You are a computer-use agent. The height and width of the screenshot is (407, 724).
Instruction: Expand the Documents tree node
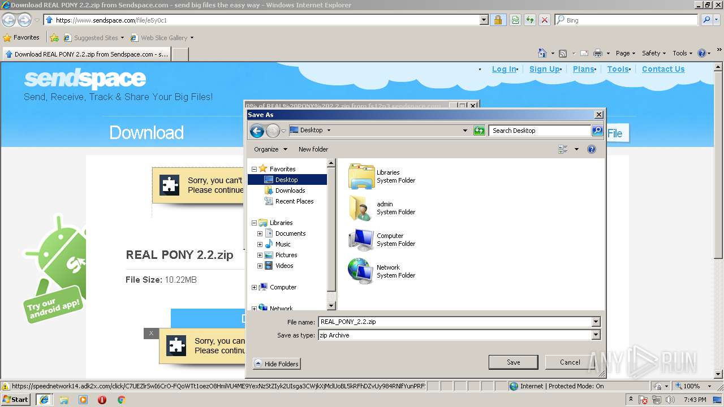click(260, 233)
